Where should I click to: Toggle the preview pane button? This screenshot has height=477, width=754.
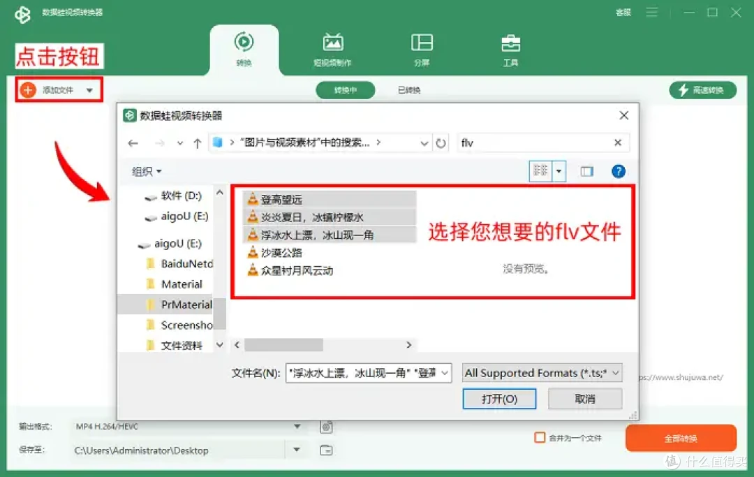[x=586, y=171]
